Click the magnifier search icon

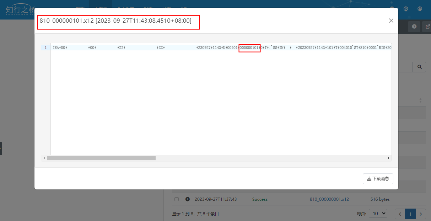click(x=419, y=67)
